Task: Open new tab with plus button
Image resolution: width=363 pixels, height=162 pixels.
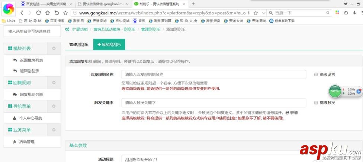Action: point(193,4)
